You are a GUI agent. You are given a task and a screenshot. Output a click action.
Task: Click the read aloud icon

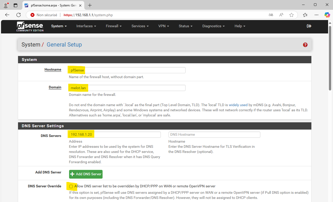tap(281, 15)
